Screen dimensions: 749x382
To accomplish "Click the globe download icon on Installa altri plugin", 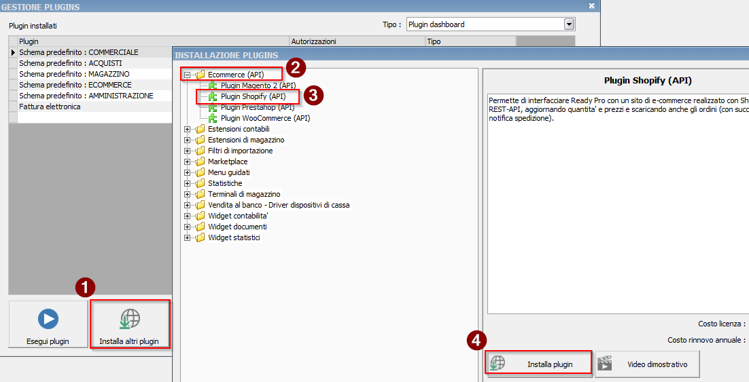I will click(129, 319).
